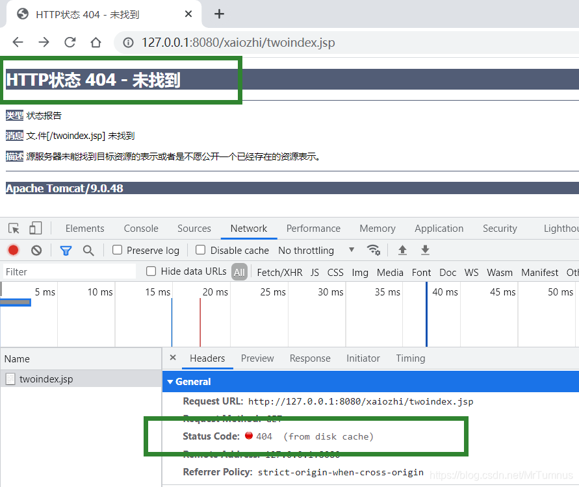Select the Referrer Policy value

341,472
